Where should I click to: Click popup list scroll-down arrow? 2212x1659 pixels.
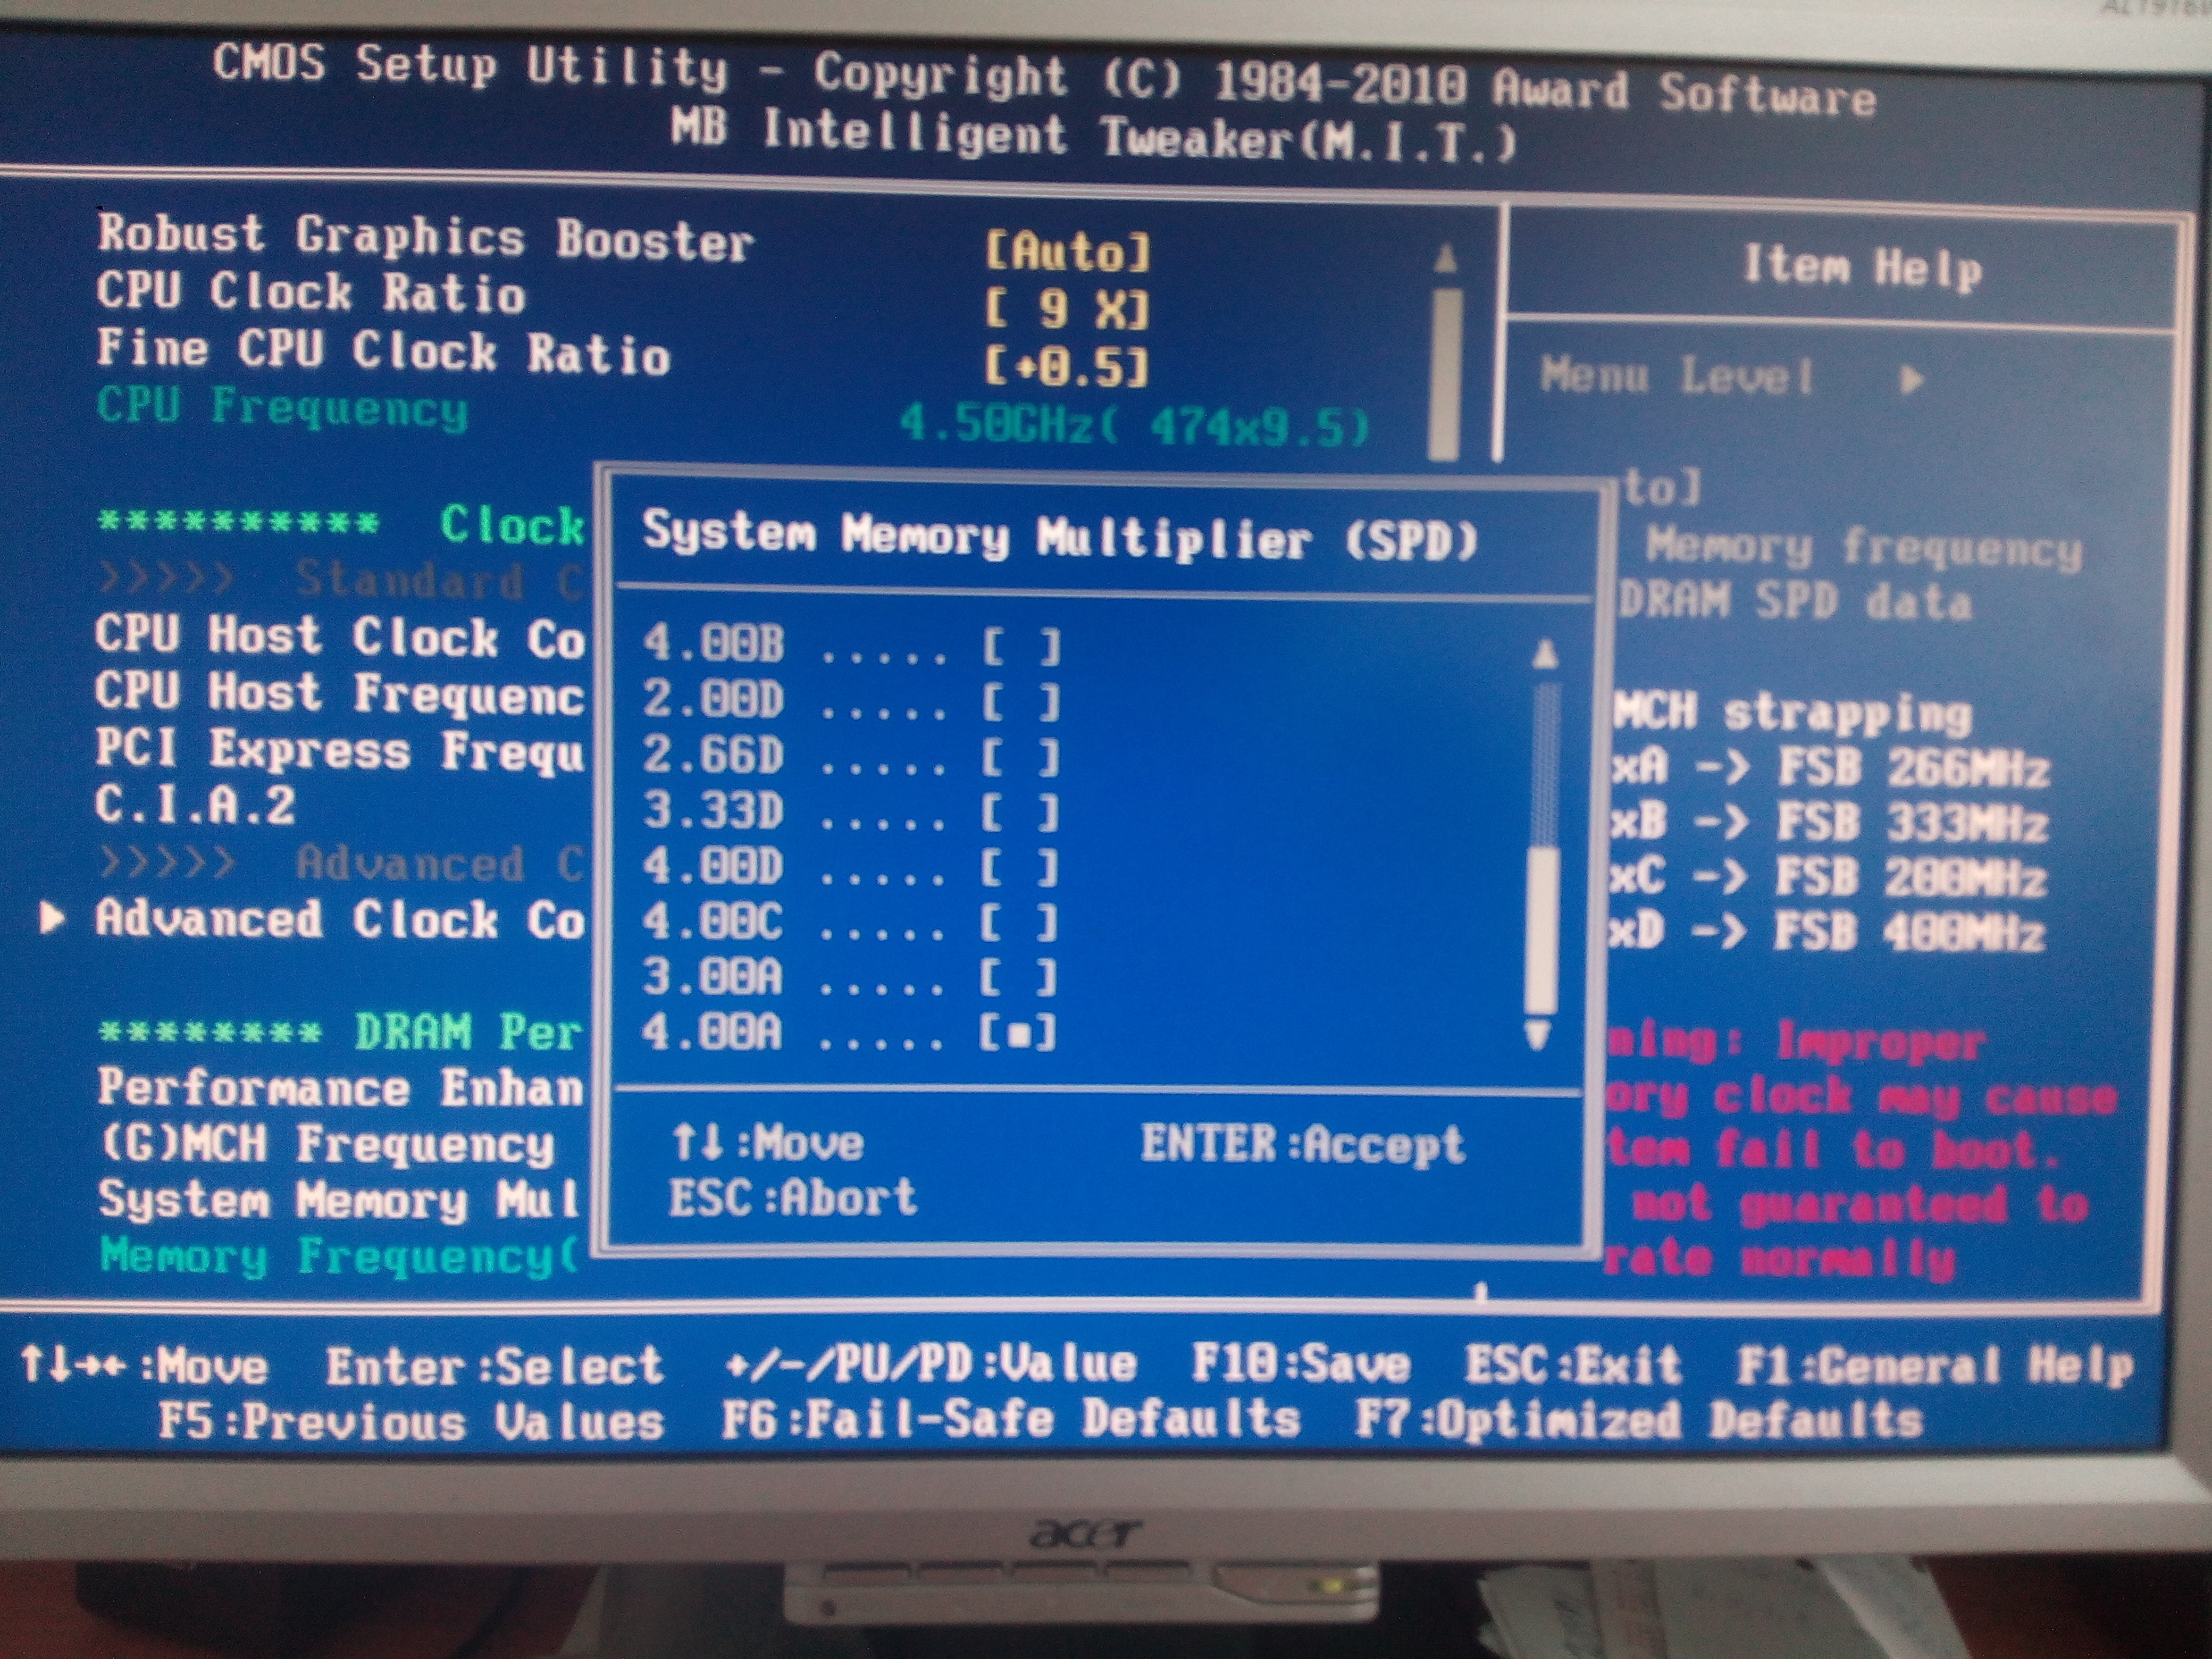coord(1538,1033)
